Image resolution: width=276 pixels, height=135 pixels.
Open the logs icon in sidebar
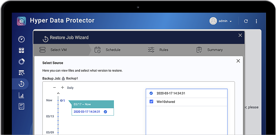click(x=21, y=106)
